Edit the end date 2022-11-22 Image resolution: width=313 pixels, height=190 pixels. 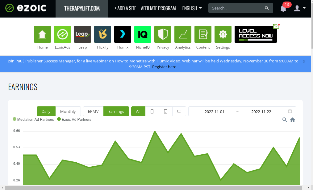[261, 112]
